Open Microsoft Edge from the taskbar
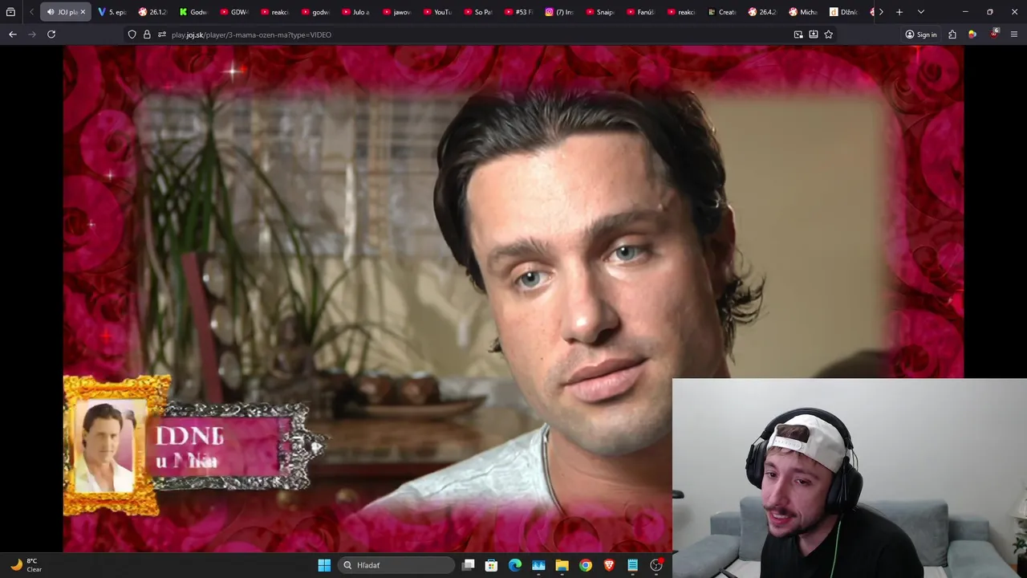This screenshot has height=578, width=1027. (515, 565)
